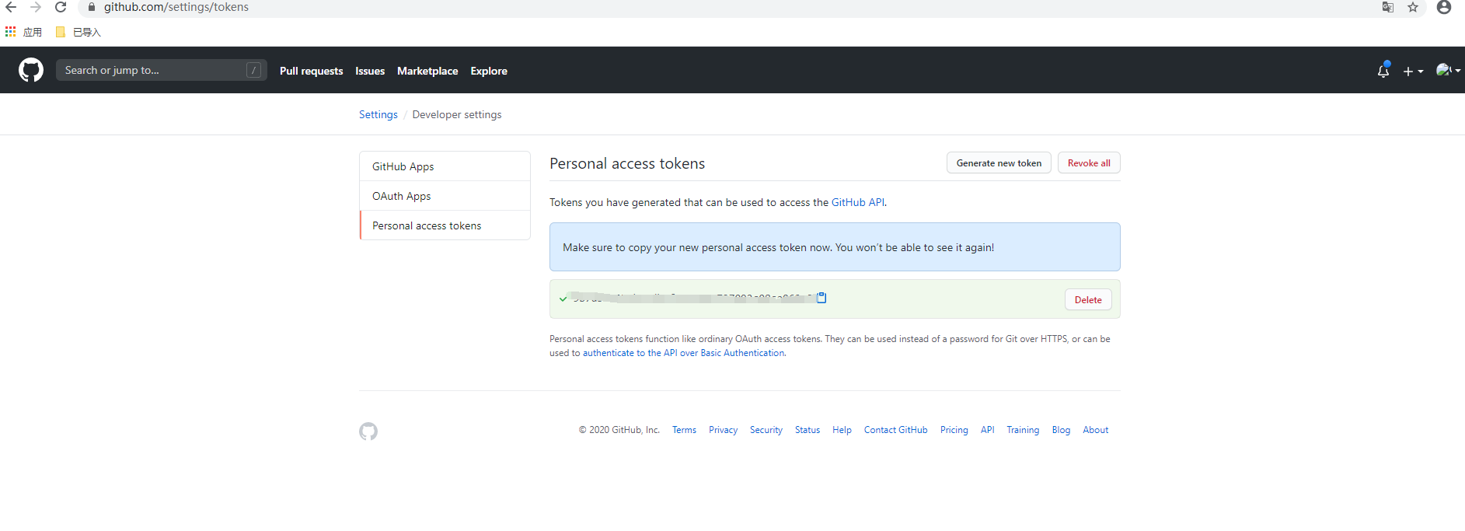
Task: Click the slash shortcut hint in search
Action: pyautogui.click(x=254, y=70)
